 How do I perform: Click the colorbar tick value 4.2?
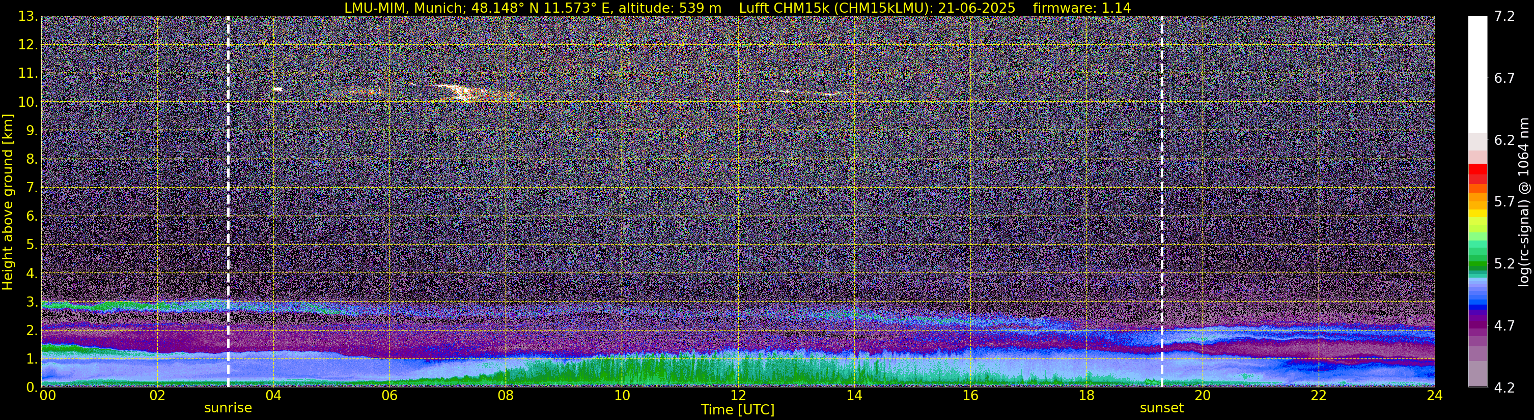pyautogui.click(x=1504, y=387)
